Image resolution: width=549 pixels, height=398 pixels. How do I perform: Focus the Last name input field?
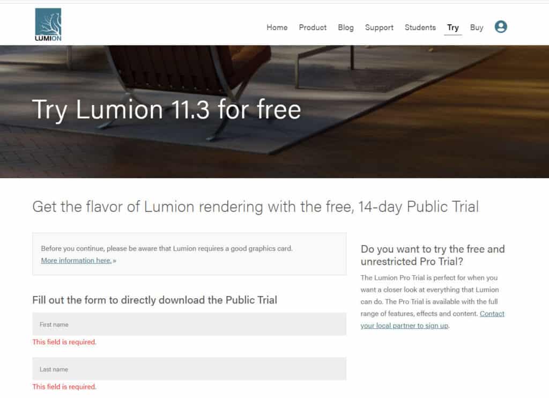pyautogui.click(x=189, y=368)
